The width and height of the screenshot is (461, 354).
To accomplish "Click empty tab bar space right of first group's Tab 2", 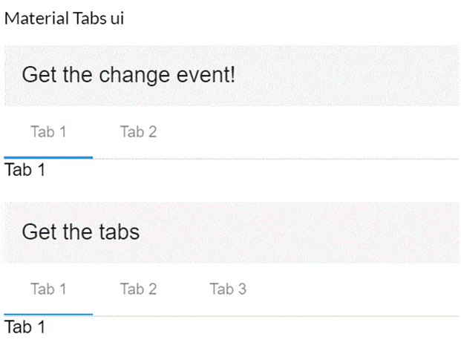I will [312, 132].
